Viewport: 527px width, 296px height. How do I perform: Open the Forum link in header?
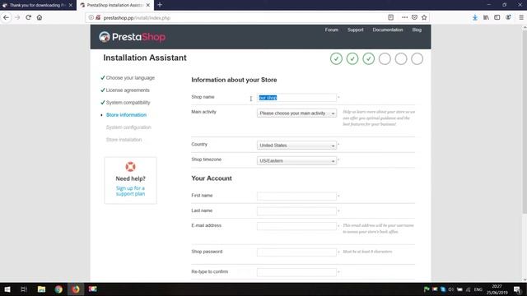tap(331, 30)
